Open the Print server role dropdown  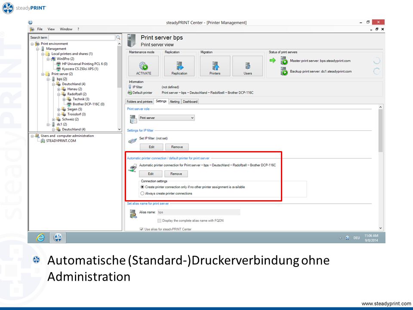pos(167,118)
